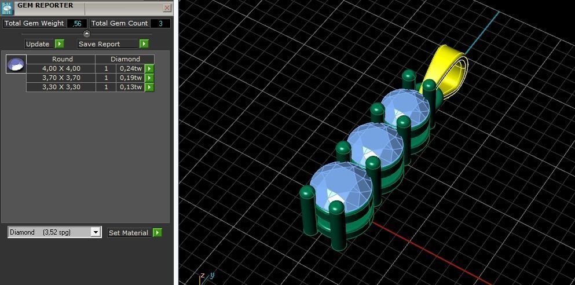Click the green arrow on the 0,19tw row
575x285 pixels.
click(149, 78)
